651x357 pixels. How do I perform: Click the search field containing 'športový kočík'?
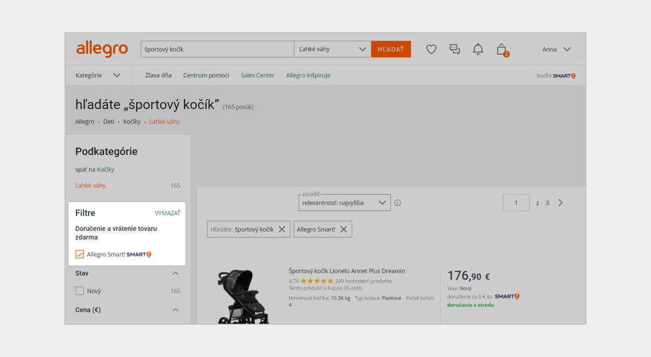click(218, 49)
